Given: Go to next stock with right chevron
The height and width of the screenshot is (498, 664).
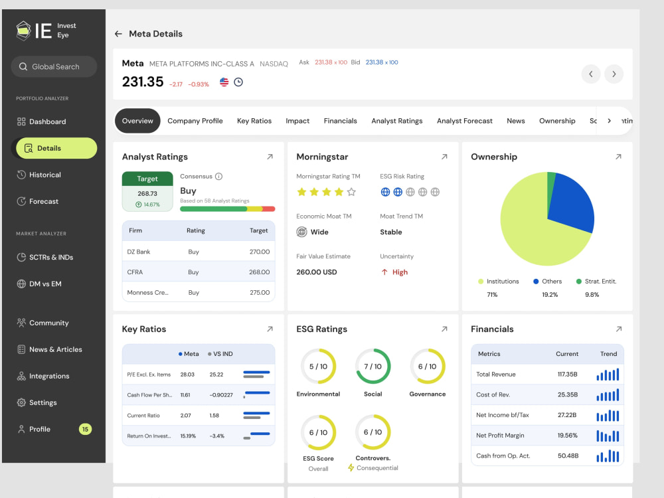Looking at the screenshot, I should 614,74.
